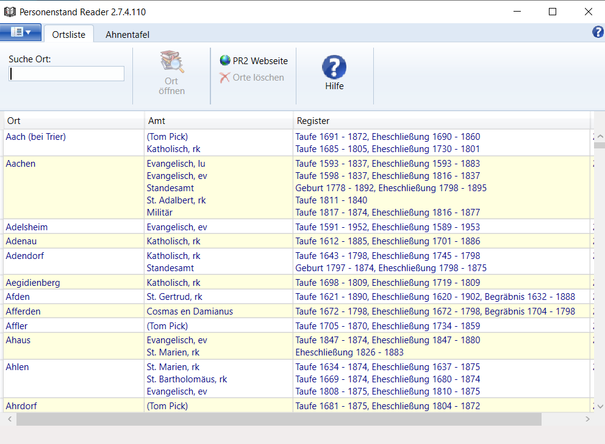The image size is (605, 444).
Task: Sort by the Ort column header
Action: pos(73,121)
